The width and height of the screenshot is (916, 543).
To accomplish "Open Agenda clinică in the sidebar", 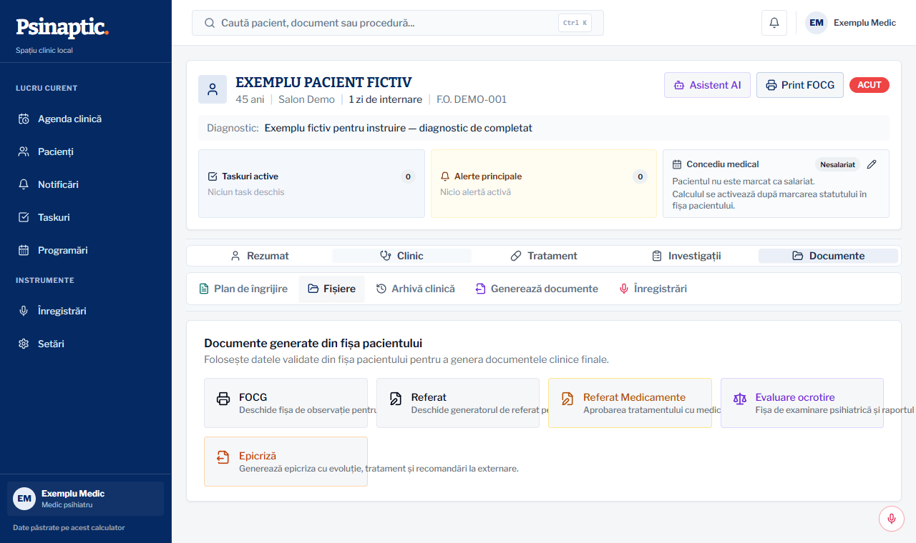I will click(x=86, y=119).
